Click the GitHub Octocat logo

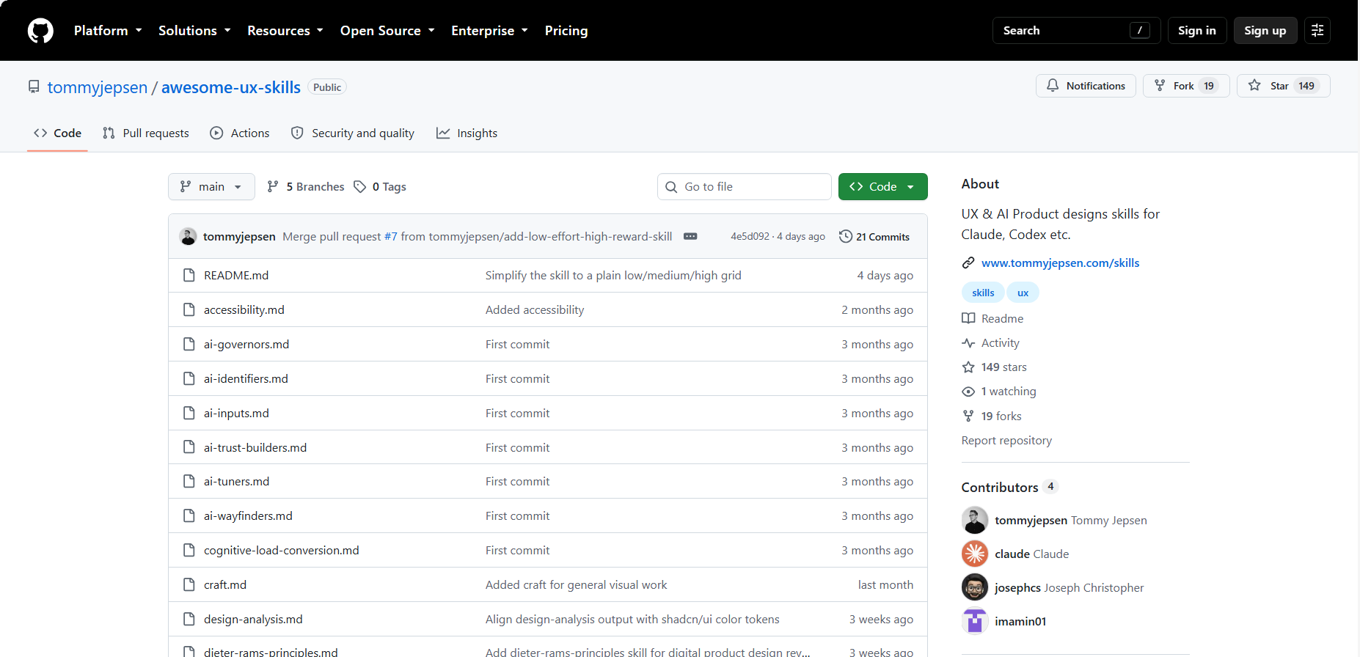[40, 31]
